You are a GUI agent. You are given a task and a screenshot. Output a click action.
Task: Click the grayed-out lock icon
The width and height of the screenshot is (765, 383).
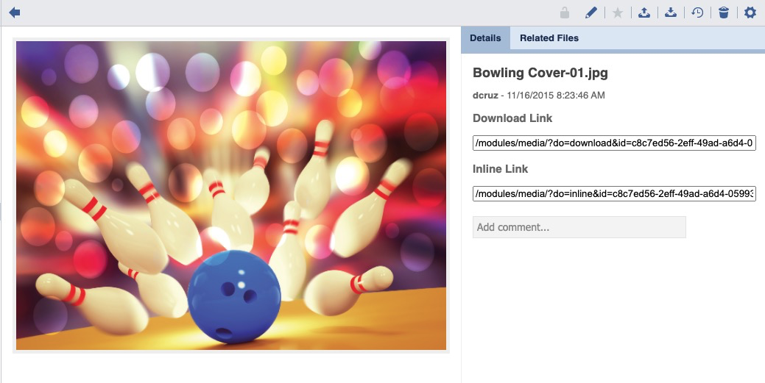[x=565, y=12]
